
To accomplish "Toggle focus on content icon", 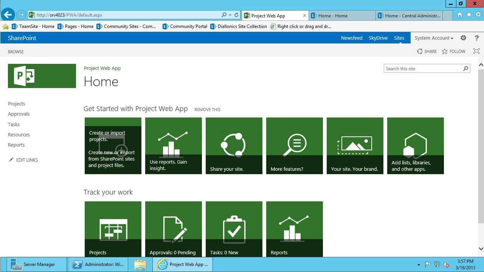I will click(476, 51).
